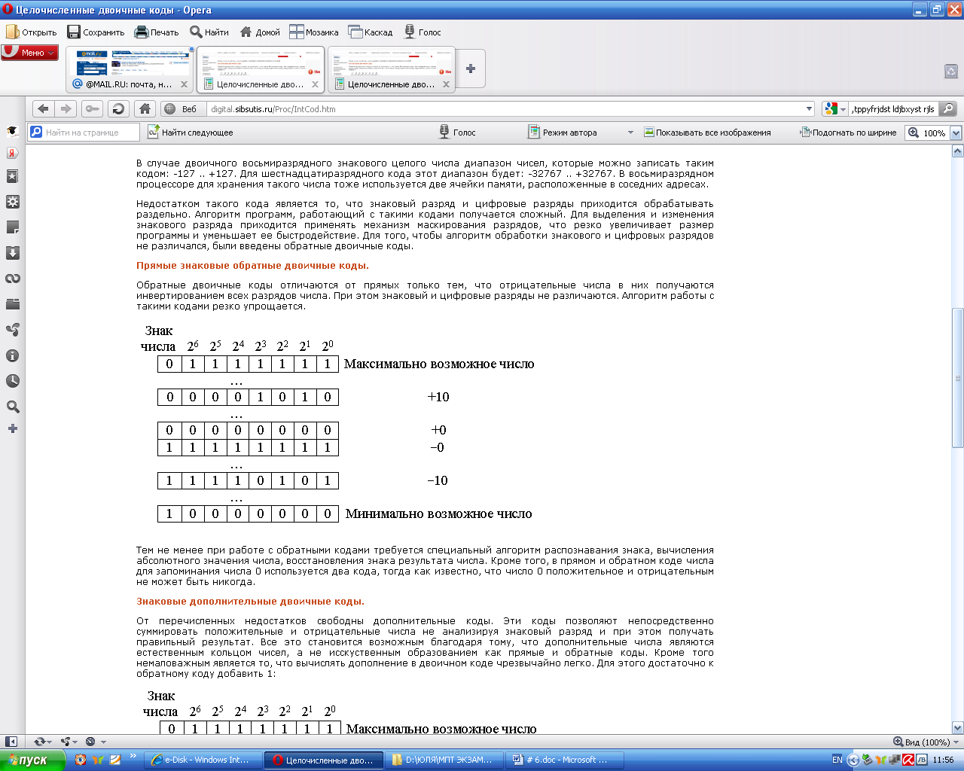The height and width of the screenshot is (771, 964).
Task: Open the notes sidebar panel
Action: pyautogui.click(x=12, y=227)
